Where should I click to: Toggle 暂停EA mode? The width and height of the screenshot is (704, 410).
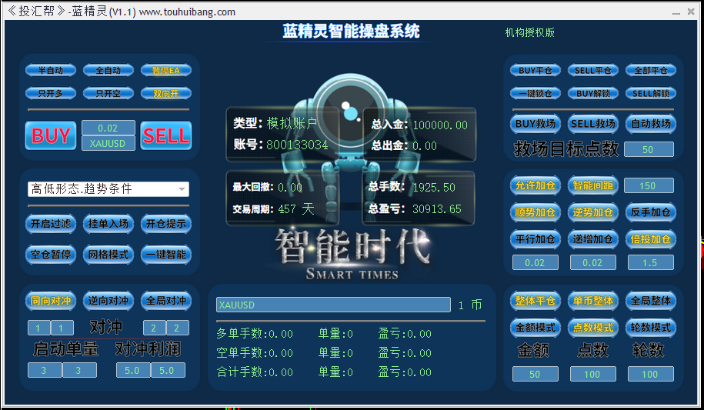(x=165, y=71)
